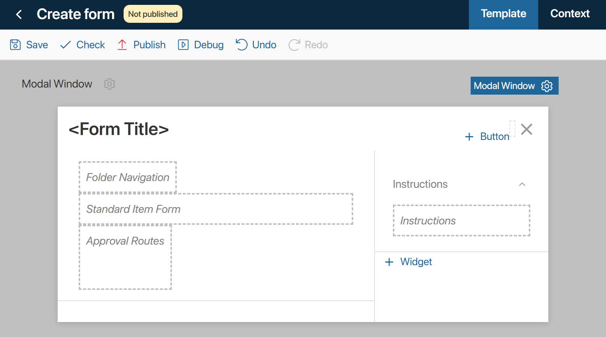606x337 pixels.
Task: Add a Widget to the side panel
Action: (x=408, y=262)
